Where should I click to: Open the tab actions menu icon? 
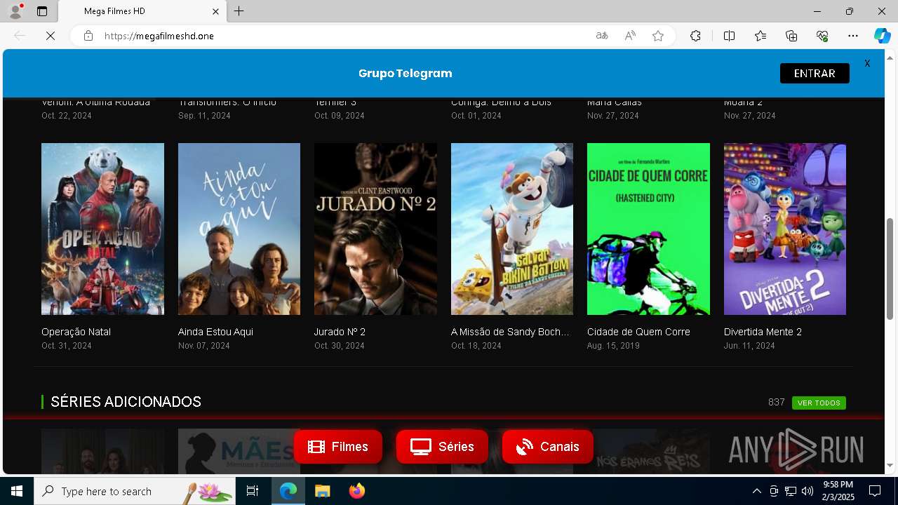tap(42, 11)
